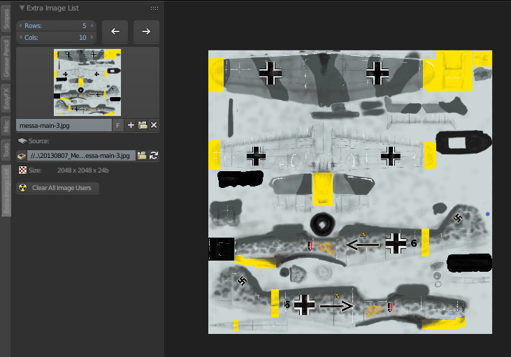Viewport: 511px width, 357px height.
Task: Switch to the Extra Image List tab
Action: (x=6, y=190)
